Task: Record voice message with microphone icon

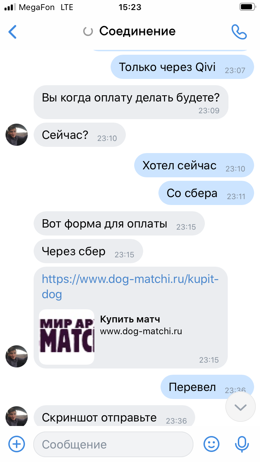Action: tap(242, 444)
